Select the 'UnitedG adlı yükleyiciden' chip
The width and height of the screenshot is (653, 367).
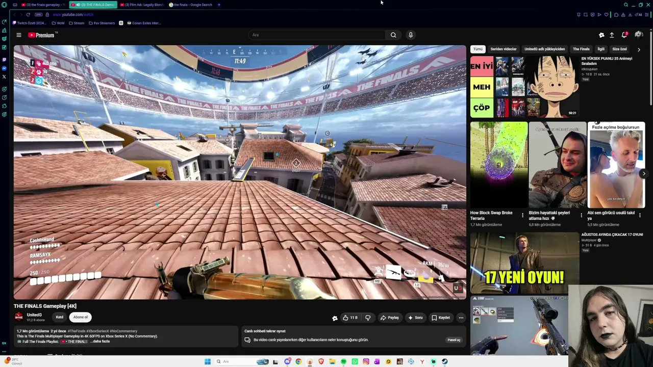coord(545,49)
